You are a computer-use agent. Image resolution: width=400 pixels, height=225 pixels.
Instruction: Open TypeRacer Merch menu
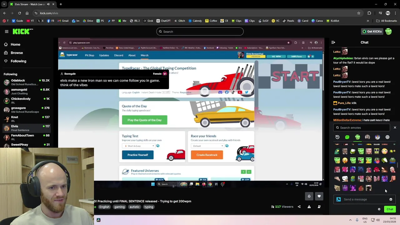(x=144, y=55)
